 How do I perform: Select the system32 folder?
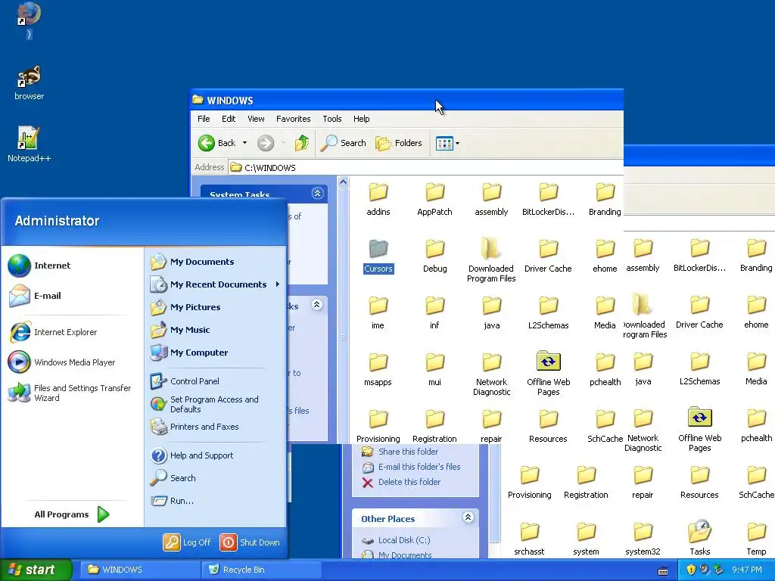(643, 539)
